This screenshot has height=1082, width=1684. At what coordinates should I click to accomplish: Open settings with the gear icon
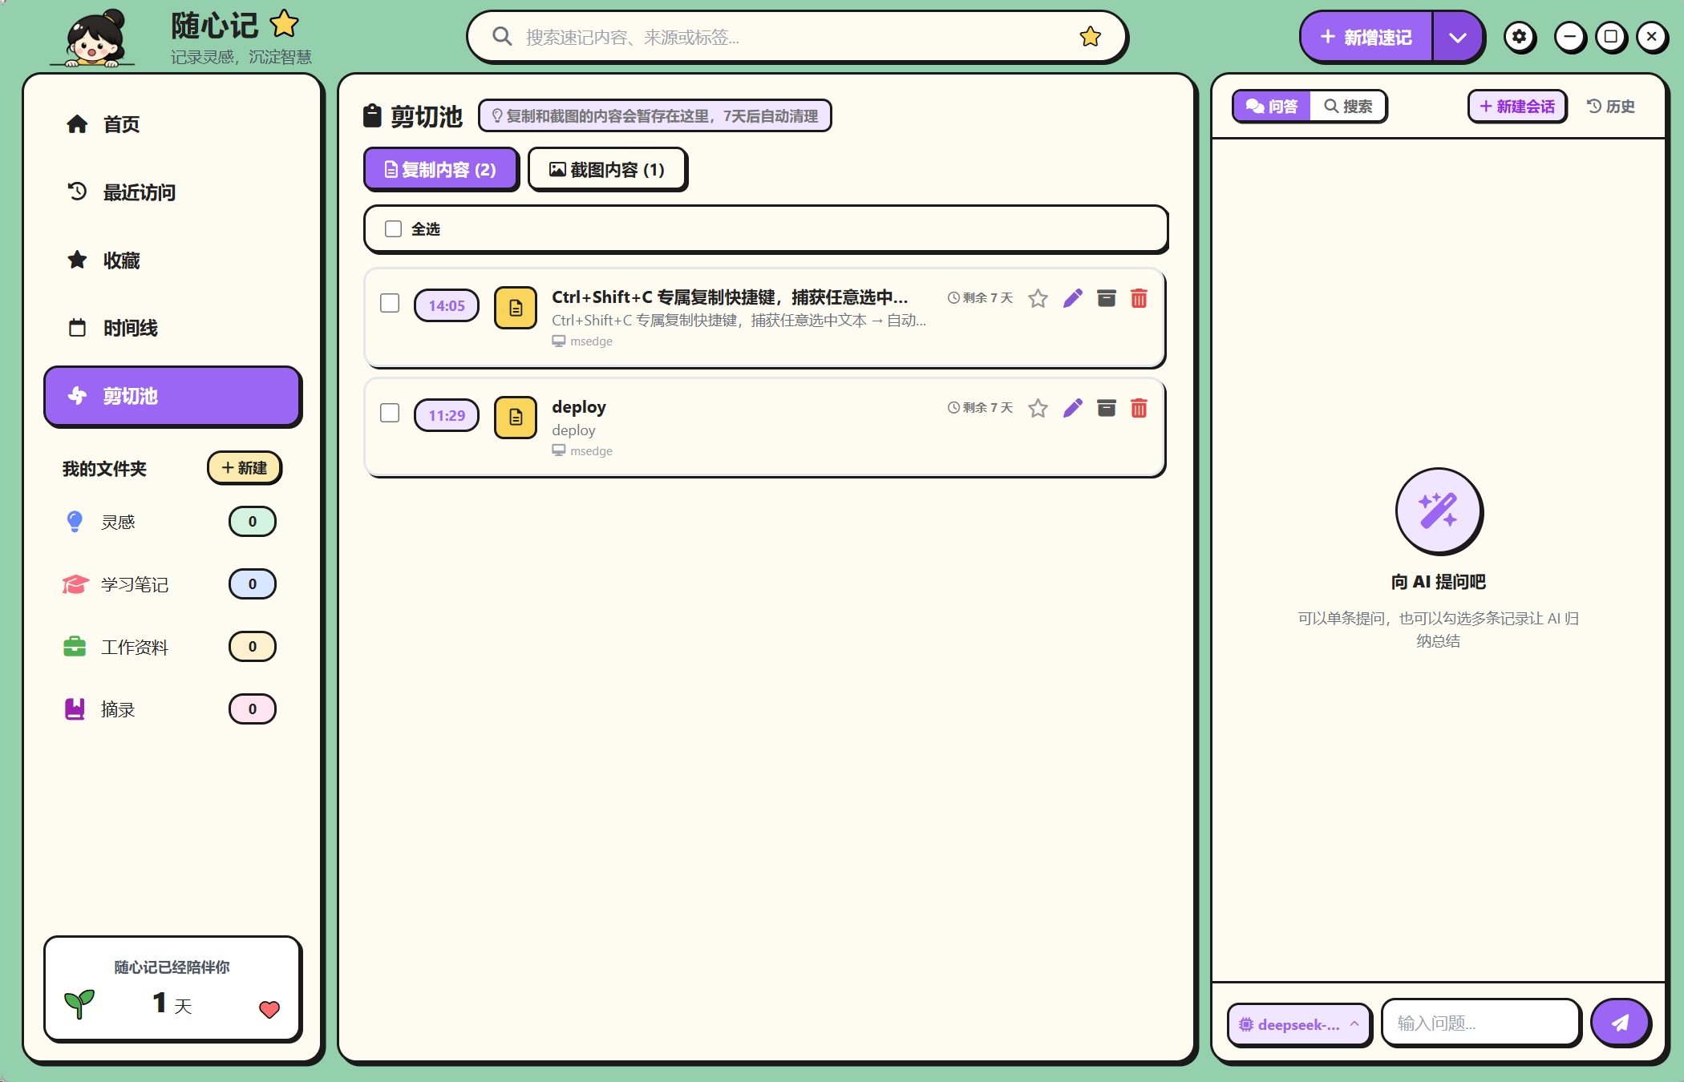tap(1520, 37)
